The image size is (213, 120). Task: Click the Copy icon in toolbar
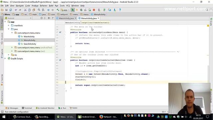[x=29, y=10]
